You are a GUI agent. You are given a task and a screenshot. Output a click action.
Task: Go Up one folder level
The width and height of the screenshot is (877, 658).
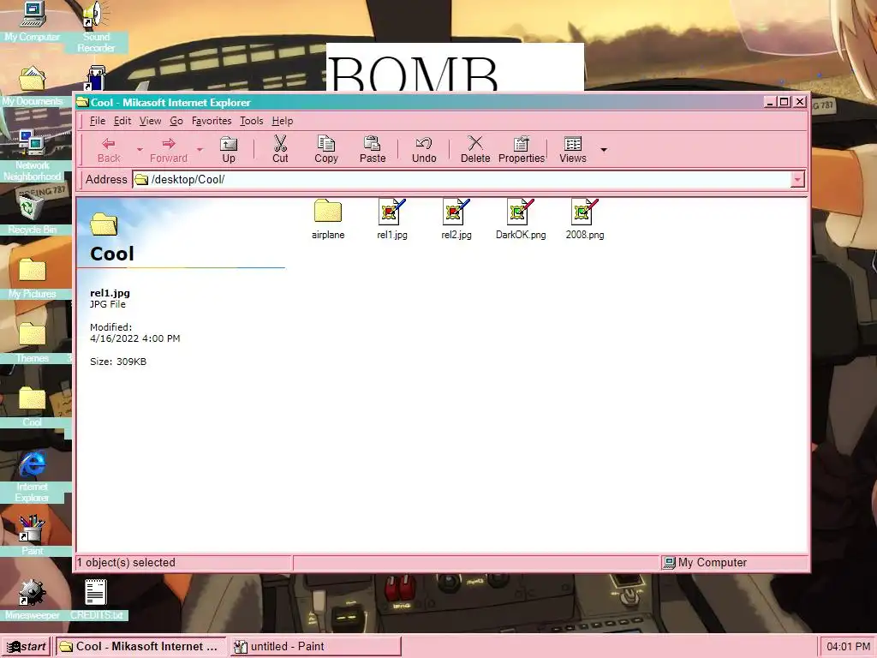pos(228,149)
